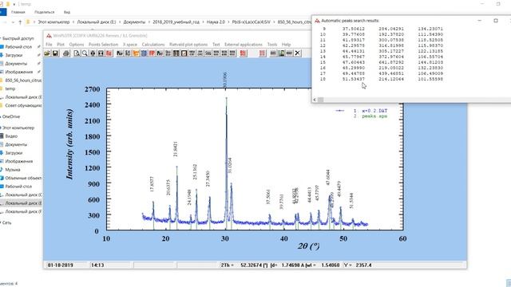Click Наука 2.0 breadcrumb
This screenshot has width=511, height=287.
point(216,22)
